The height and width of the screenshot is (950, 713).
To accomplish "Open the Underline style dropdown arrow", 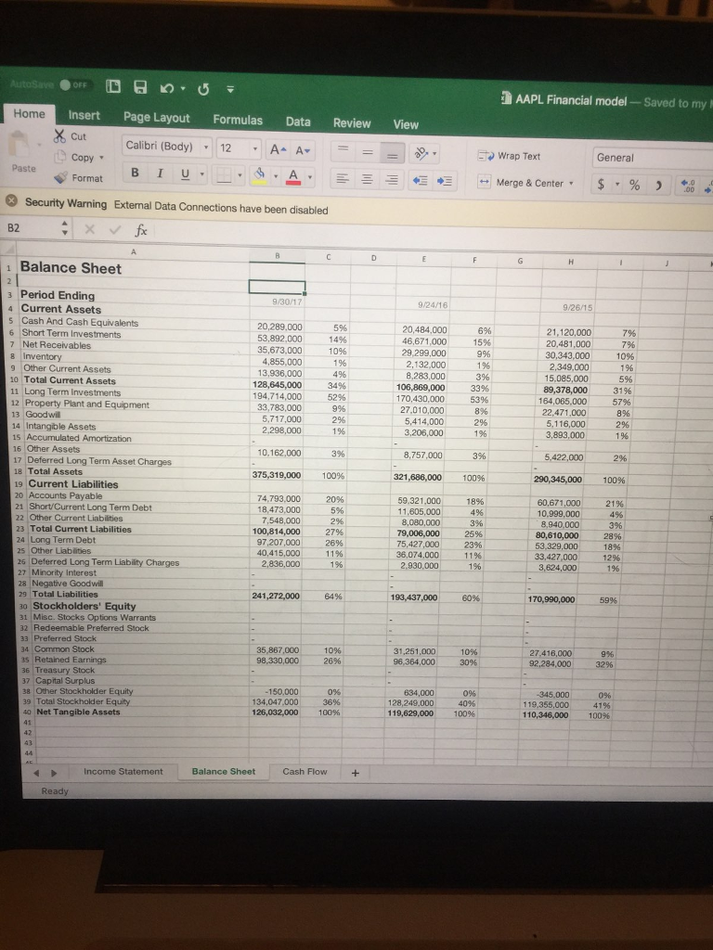I will coord(201,175).
